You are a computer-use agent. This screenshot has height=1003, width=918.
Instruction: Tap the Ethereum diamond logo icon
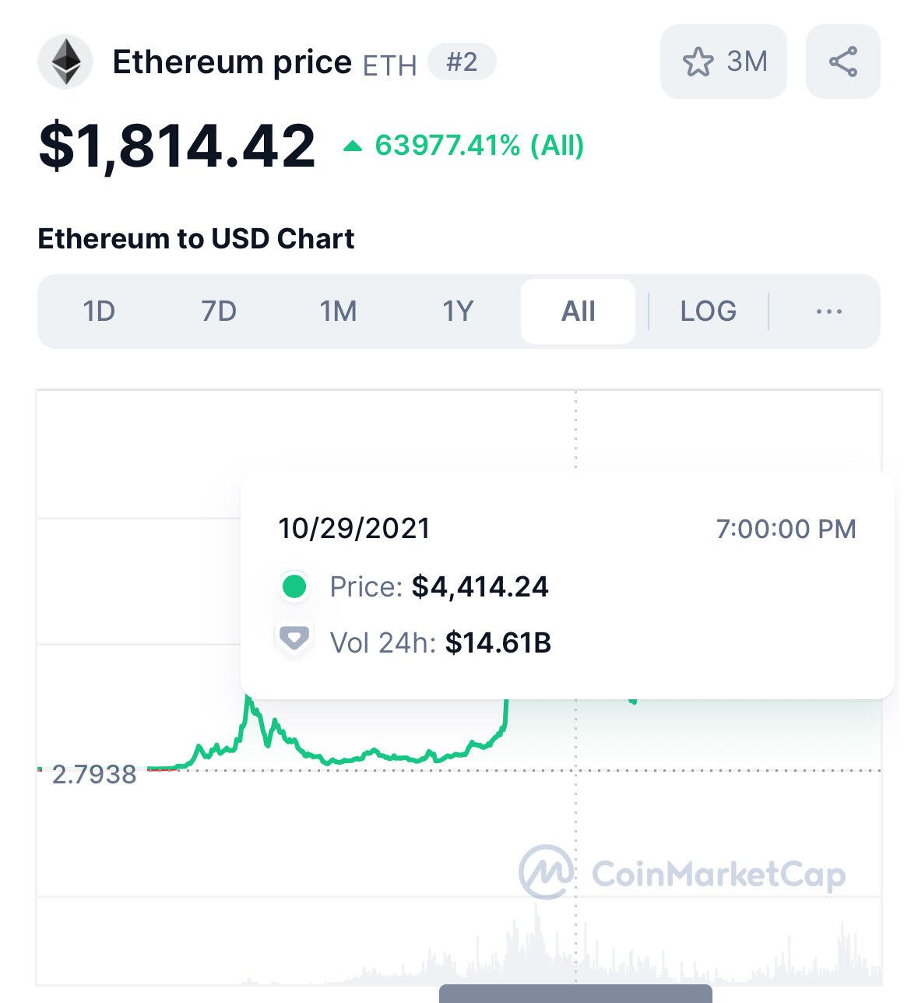tap(65, 62)
